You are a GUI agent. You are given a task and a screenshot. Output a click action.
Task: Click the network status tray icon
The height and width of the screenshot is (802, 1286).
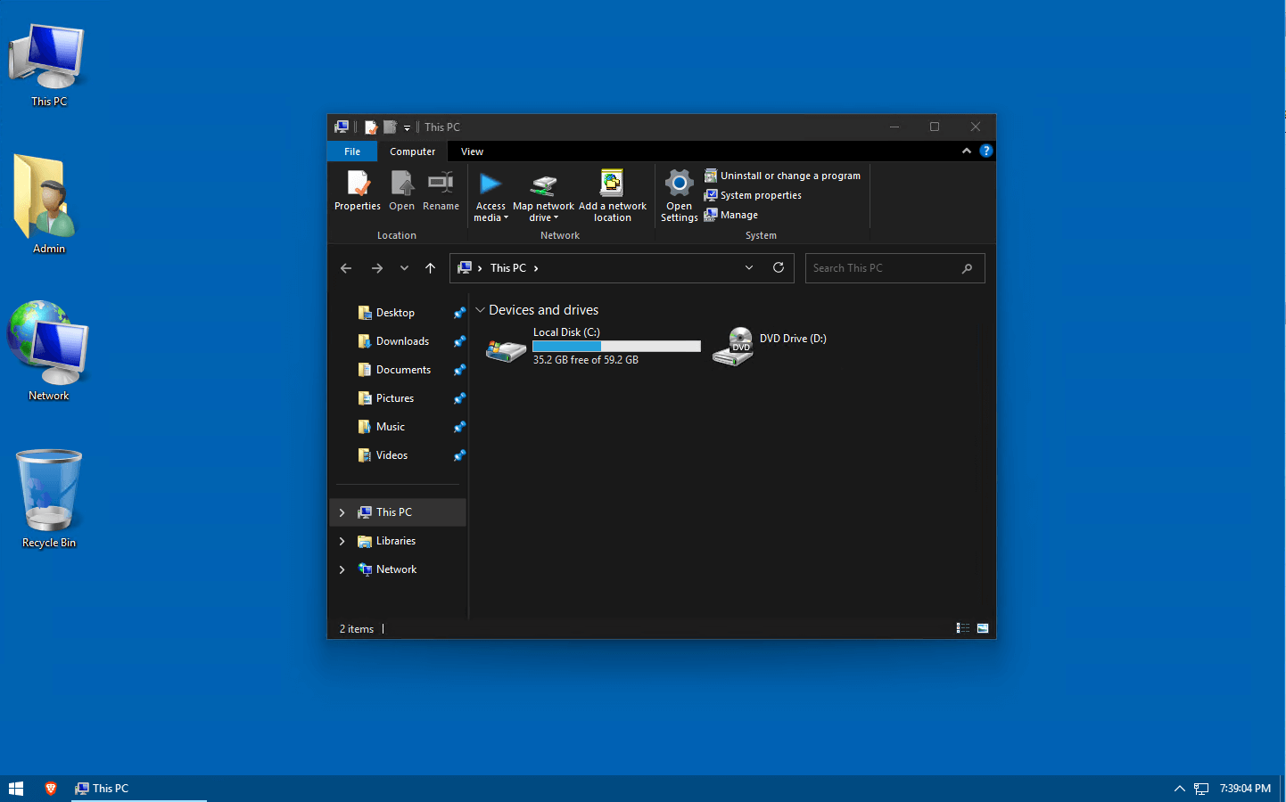point(1201,789)
